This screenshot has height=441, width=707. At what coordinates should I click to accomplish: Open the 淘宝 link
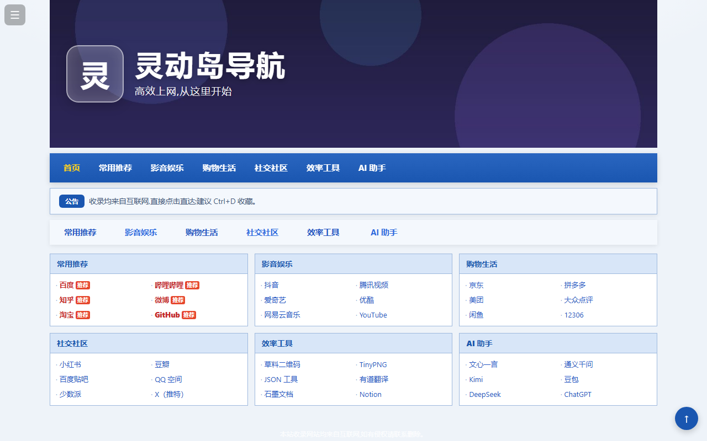coord(67,315)
